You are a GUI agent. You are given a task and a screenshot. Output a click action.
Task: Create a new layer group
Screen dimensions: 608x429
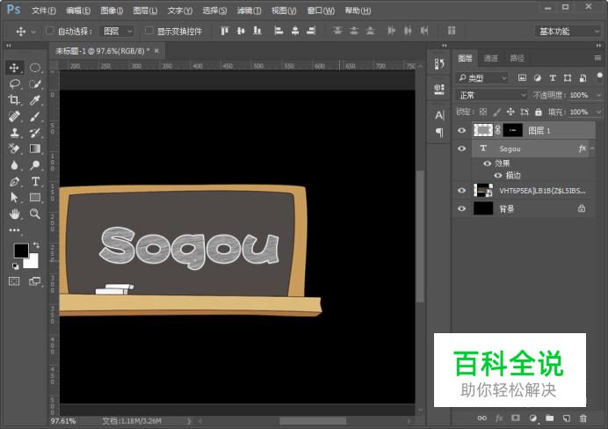[x=549, y=418]
